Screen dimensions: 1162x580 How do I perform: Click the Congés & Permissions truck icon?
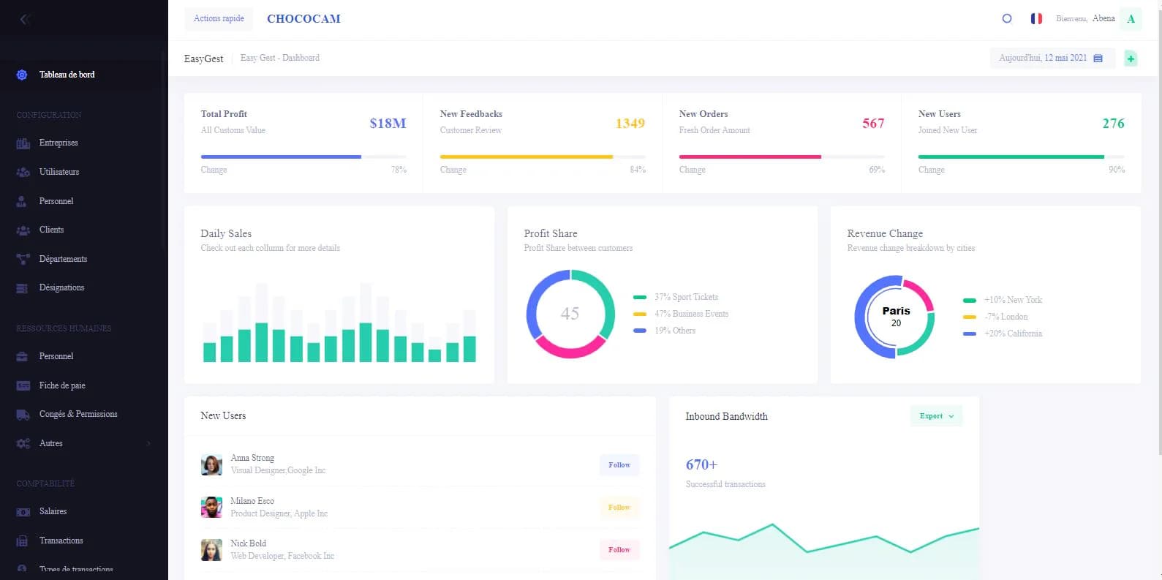tap(23, 415)
